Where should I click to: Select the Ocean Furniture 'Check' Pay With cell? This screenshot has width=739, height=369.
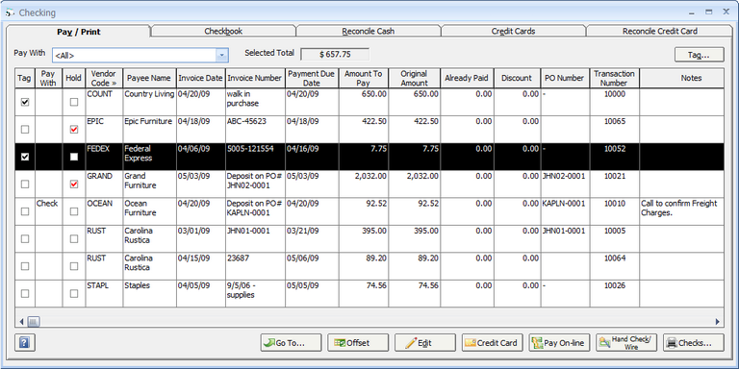point(48,211)
